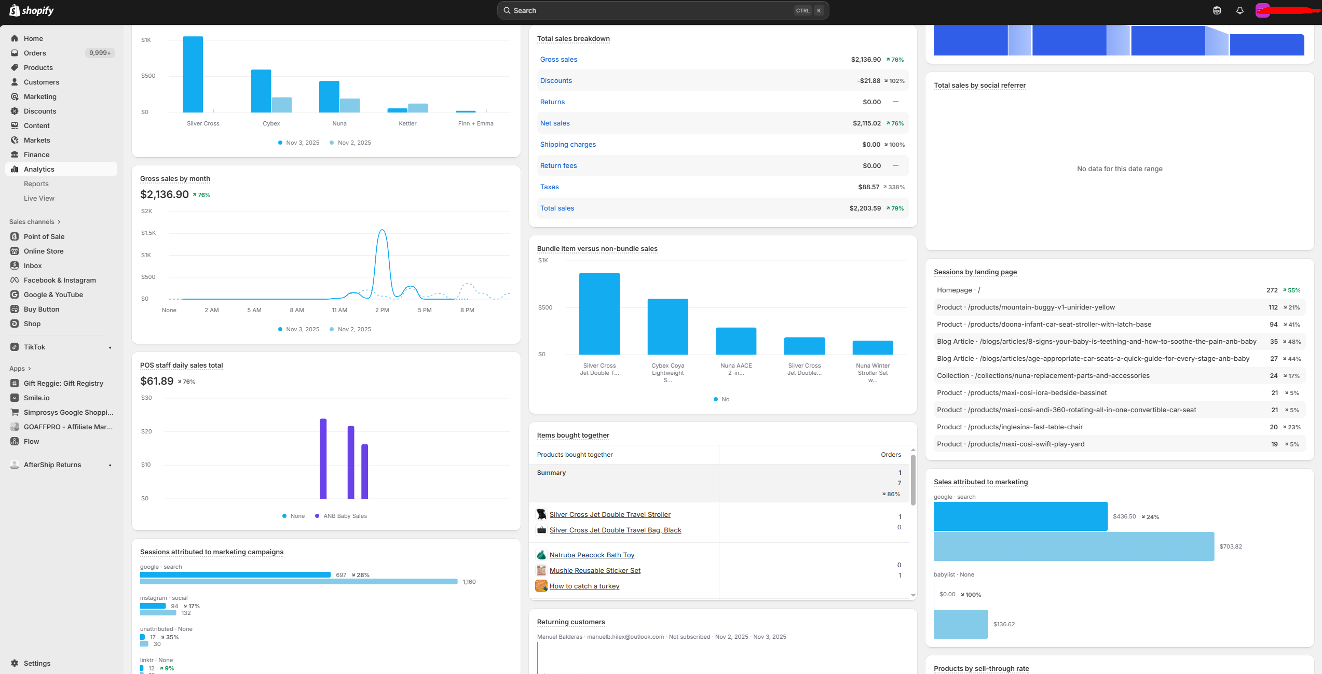The height and width of the screenshot is (674, 1322).
Task: Click the Discounts badge icon
Action: (x=15, y=111)
